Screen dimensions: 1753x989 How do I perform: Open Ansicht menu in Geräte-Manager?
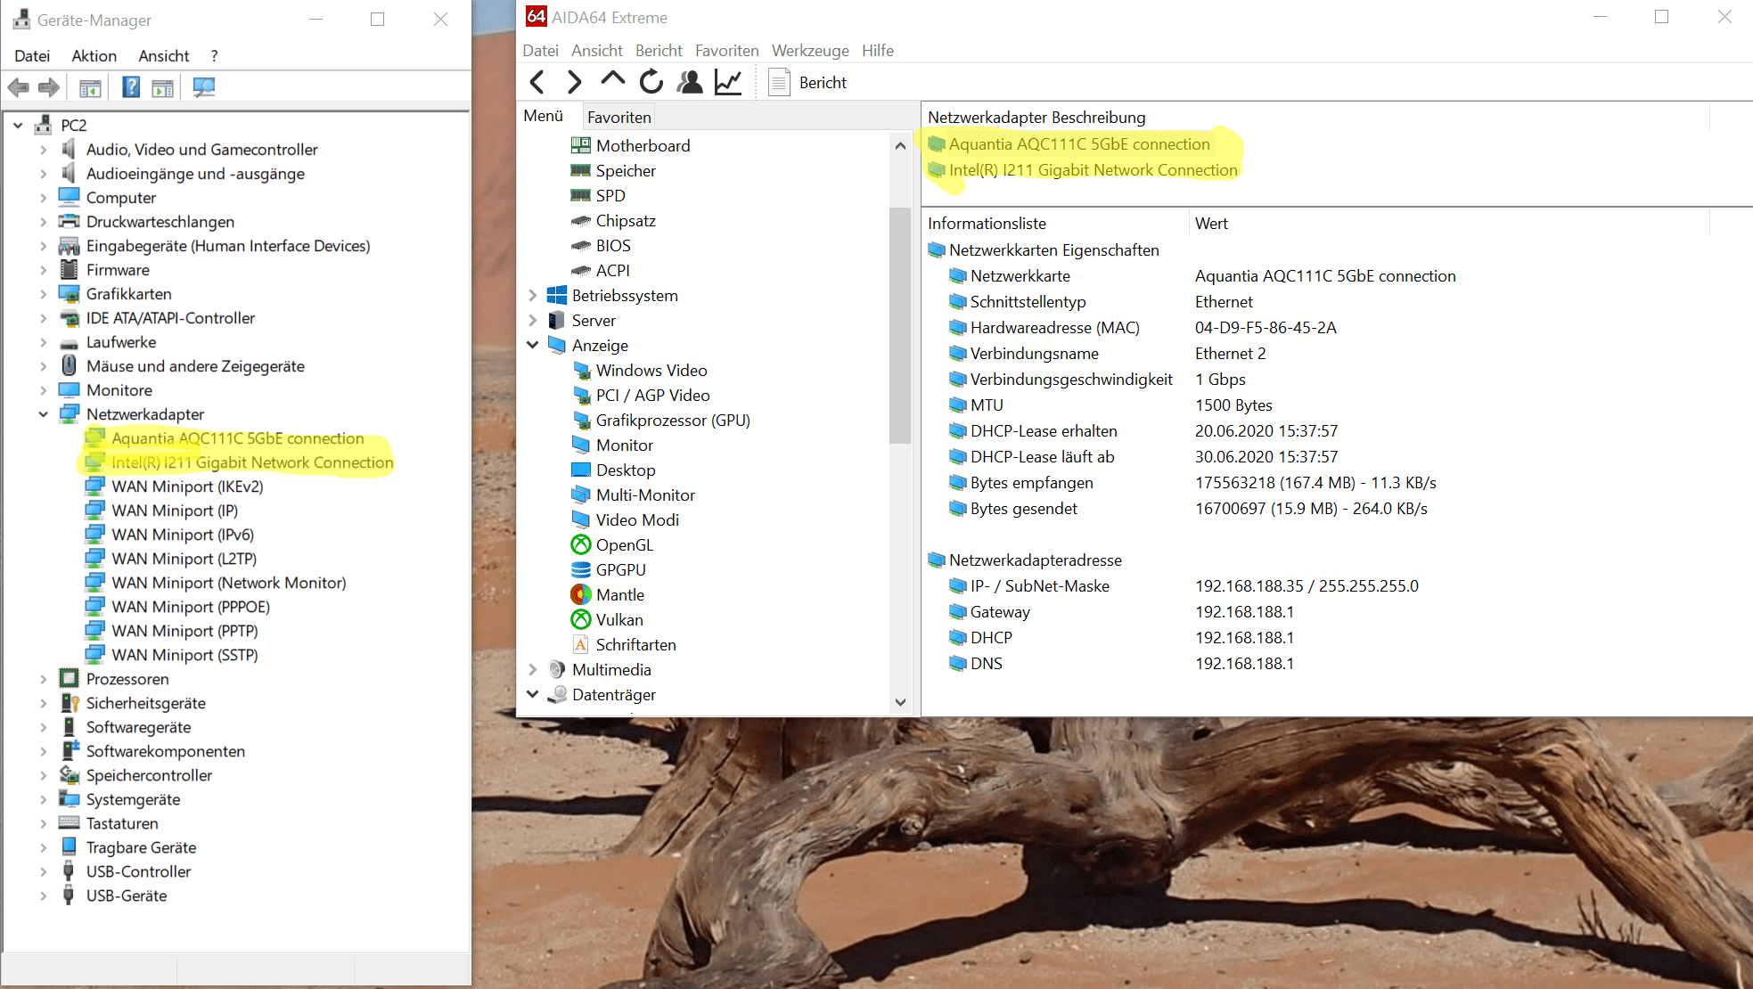tap(164, 55)
